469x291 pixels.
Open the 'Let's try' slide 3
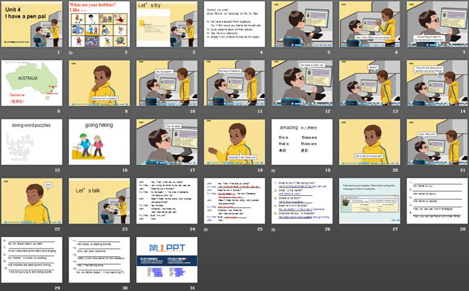166,25
